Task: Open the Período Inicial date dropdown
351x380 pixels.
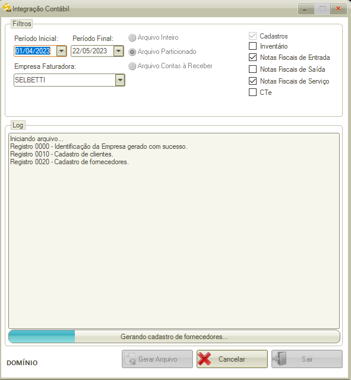Action: (x=61, y=51)
